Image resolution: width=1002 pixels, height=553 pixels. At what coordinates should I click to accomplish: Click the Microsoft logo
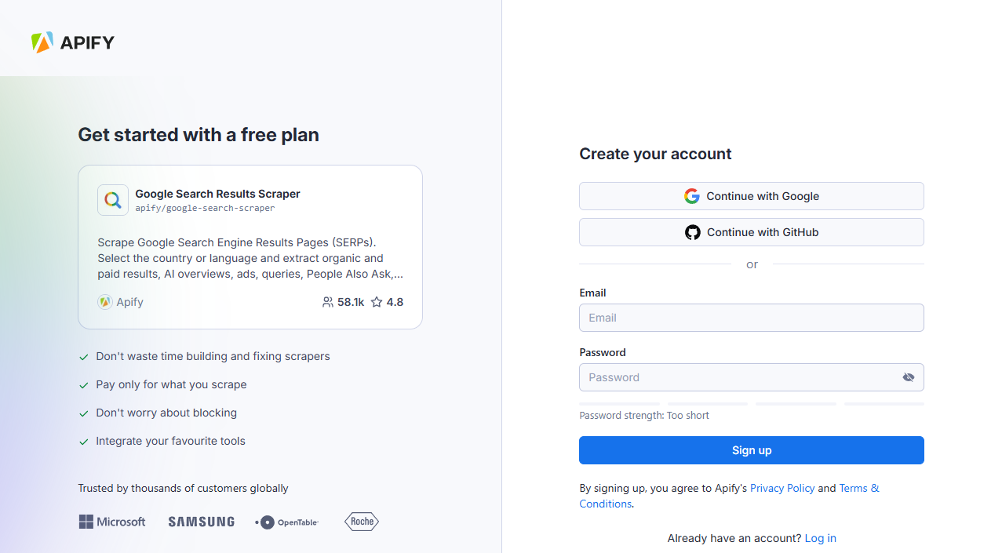(111, 522)
